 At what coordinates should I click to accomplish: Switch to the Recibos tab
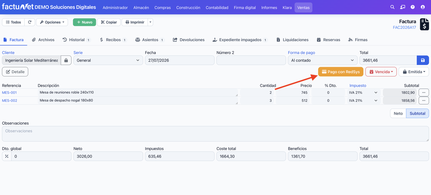point(113,40)
